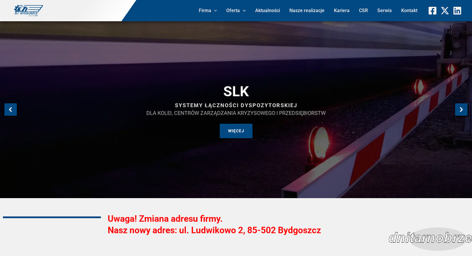Click the red address change notice

point(214,225)
